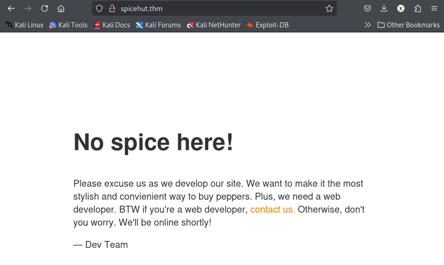
Task: Expand the Other Bookmarks folder
Action: click(x=409, y=25)
